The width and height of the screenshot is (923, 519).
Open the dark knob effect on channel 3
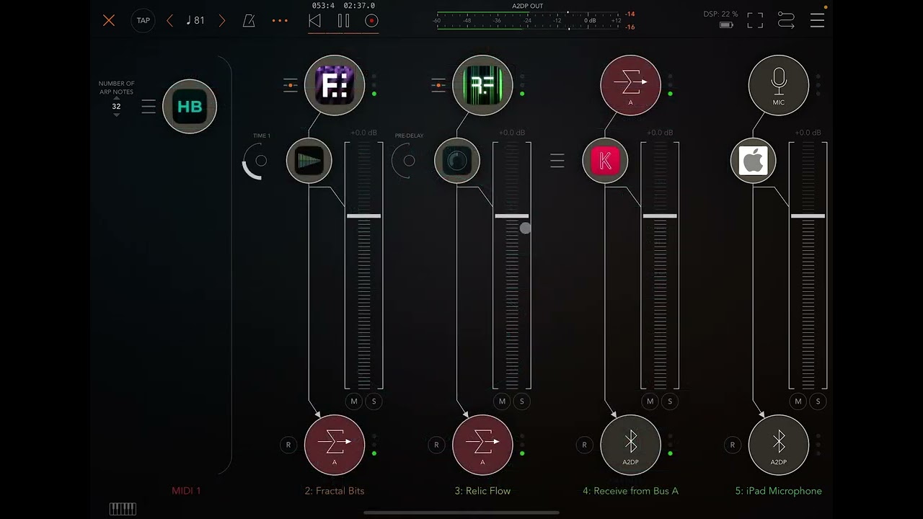click(457, 161)
